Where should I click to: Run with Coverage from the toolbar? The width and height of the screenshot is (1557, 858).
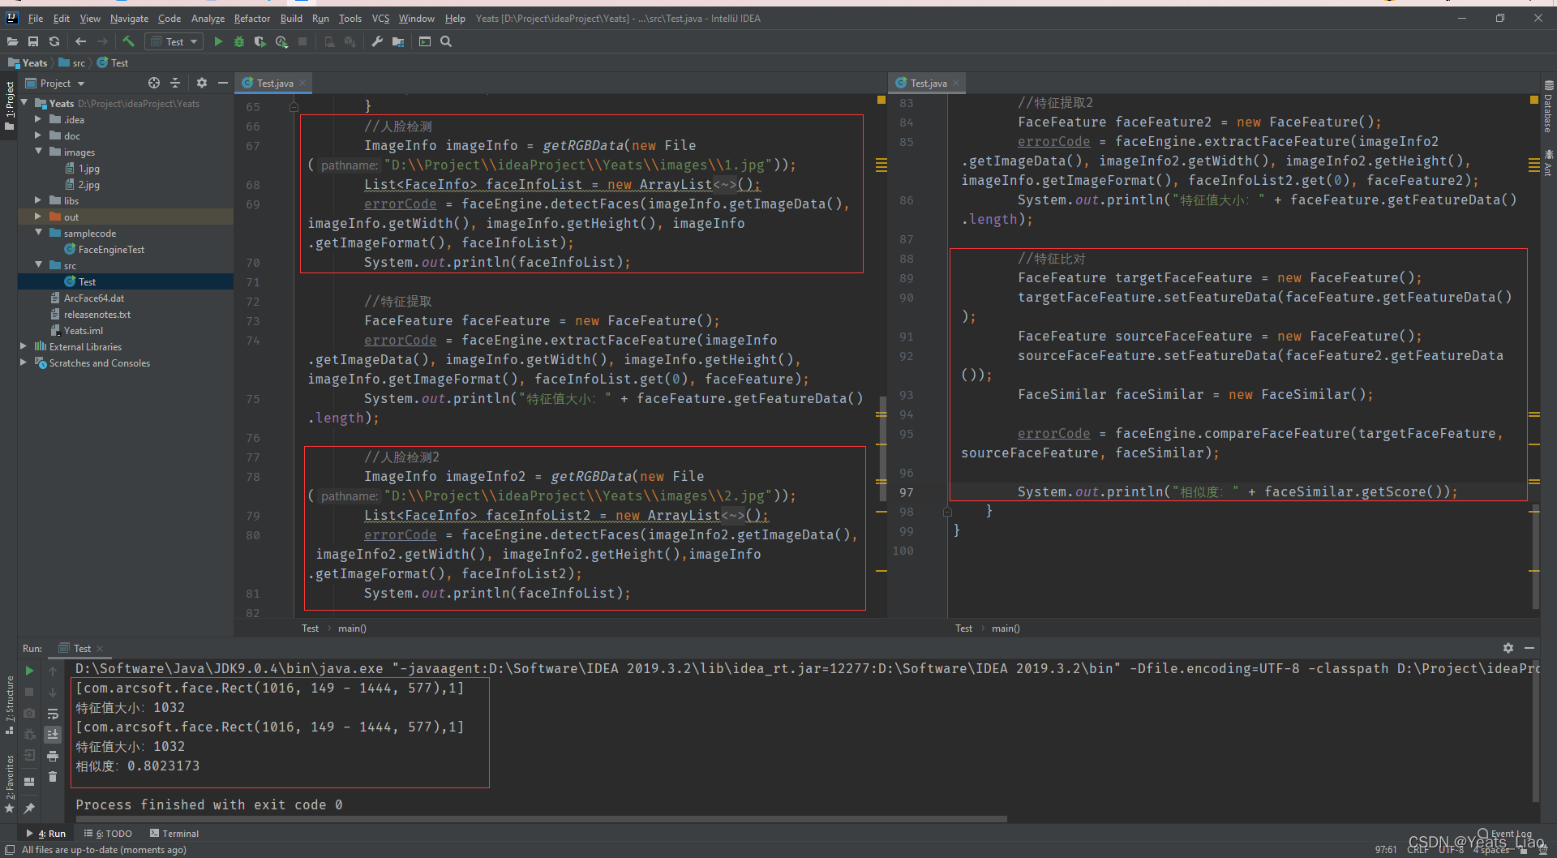coord(259,41)
